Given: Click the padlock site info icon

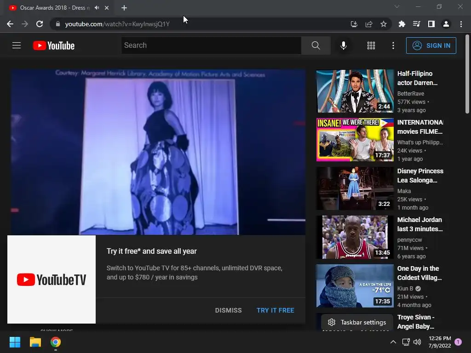Looking at the screenshot, I should [x=58, y=24].
